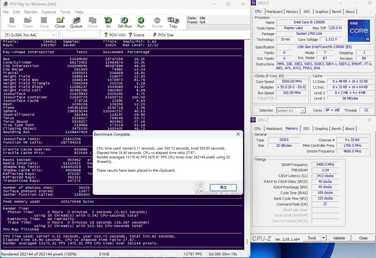Open the POV Site link icon
Viewport: 376px width, 258px height.
pos(163,35)
